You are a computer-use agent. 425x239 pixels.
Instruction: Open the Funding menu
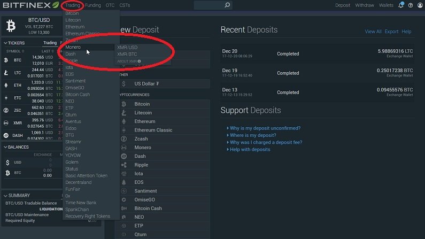coord(92,5)
